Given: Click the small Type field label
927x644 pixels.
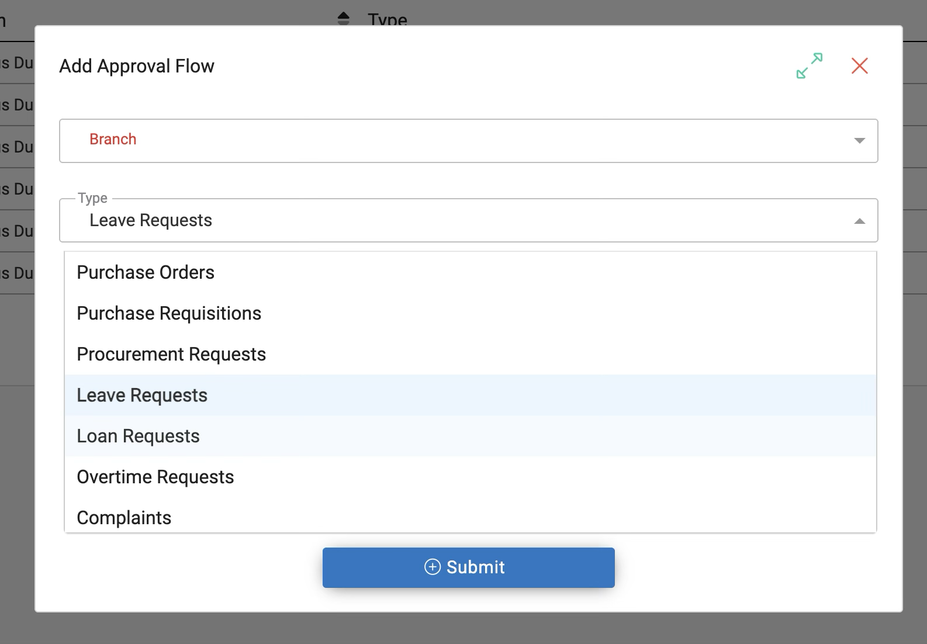Looking at the screenshot, I should [x=92, y=198].
